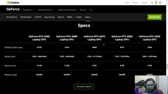Click the 9728 CUDA cores value
Viewport: 168px width, 94px height.
[39, 47]
